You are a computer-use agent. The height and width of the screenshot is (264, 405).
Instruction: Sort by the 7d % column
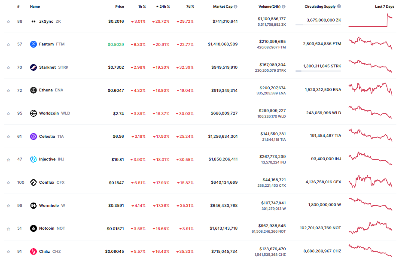pos(190,6)
